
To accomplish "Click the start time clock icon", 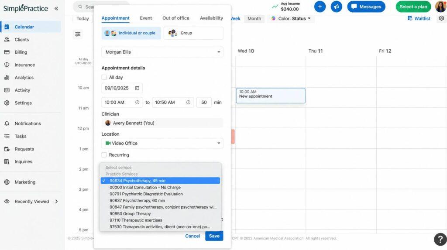I will pos(137,103).
